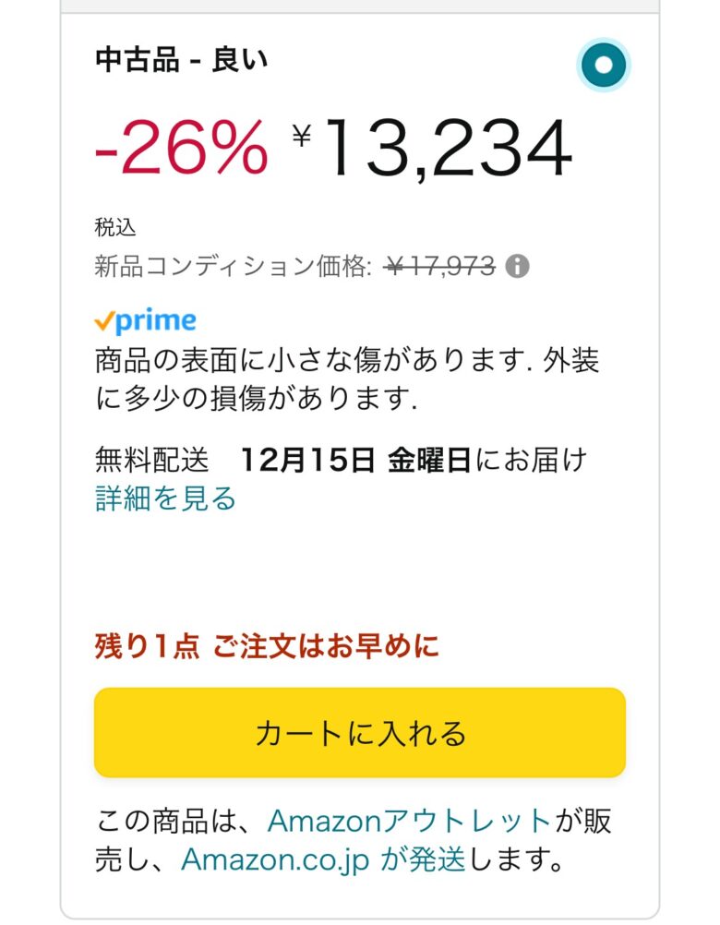Tap the Prime logo badge
The width and height of the screenshot is (720, 925).
[x=145, y=321]
